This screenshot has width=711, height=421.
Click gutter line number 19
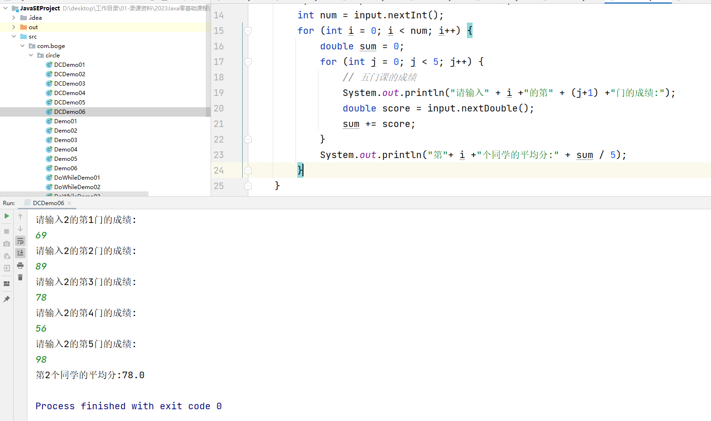tap(219, 93)
